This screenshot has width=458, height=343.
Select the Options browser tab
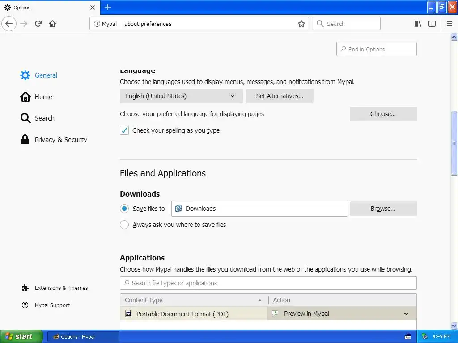click(x=50, y=7)
